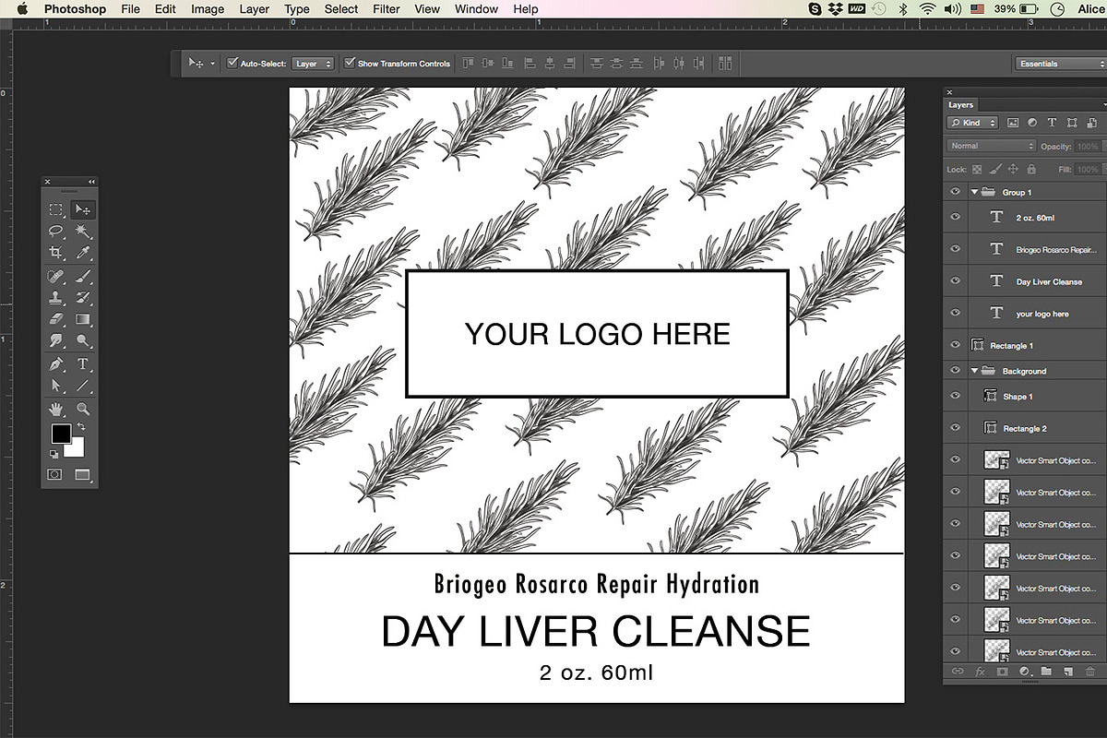The image size is (1107, 738).
Task: Open the Layer menu
Action: click(255, 9)
